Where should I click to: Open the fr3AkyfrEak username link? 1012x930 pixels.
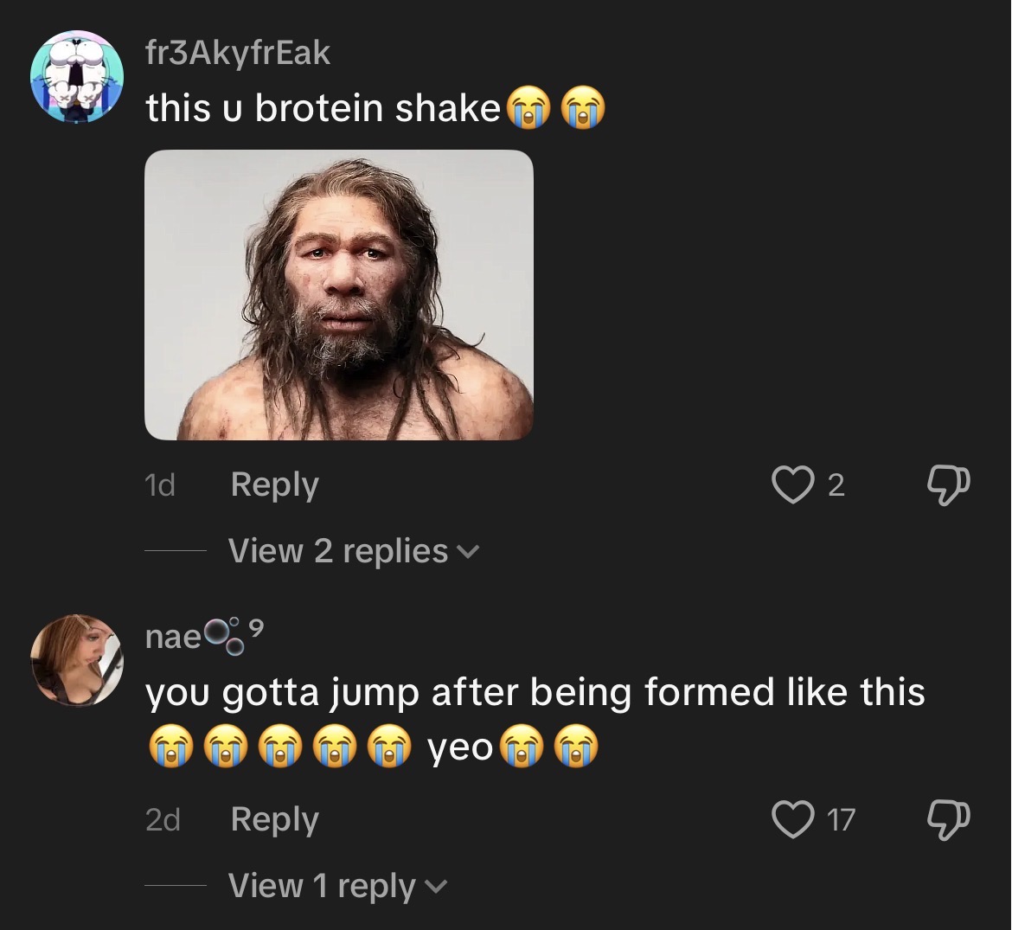[x=238, y=53]
